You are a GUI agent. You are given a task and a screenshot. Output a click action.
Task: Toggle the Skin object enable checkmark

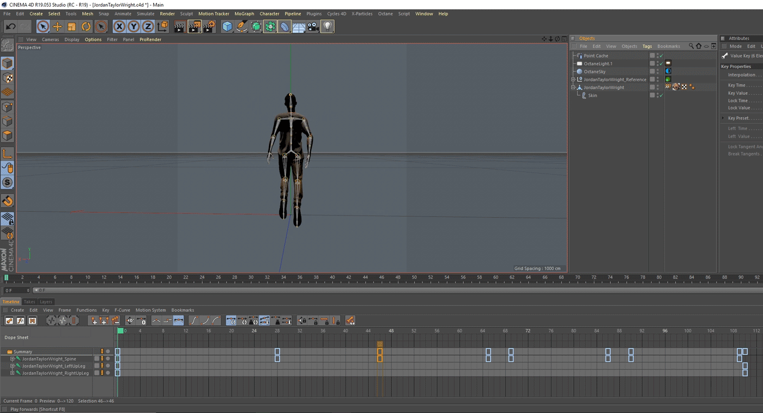tap(661, 96)
